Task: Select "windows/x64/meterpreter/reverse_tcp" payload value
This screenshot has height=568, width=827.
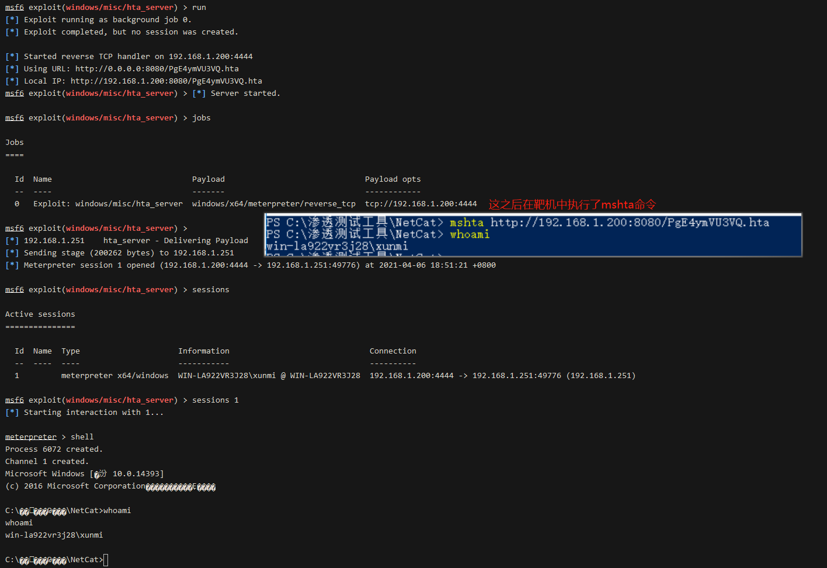Action: pyautogui.click(x=274, y=204)
